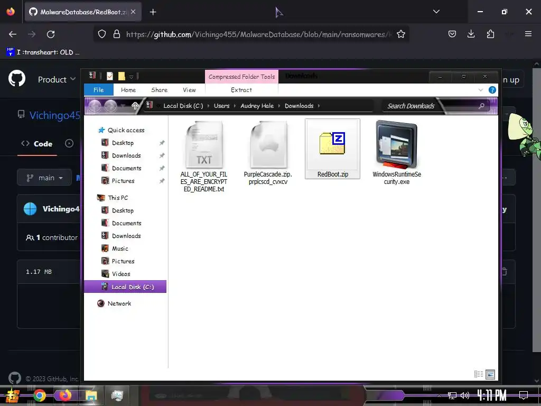Open Firefox downloads panel
This screenshot has height=406, width=541.
pos(471,34)
